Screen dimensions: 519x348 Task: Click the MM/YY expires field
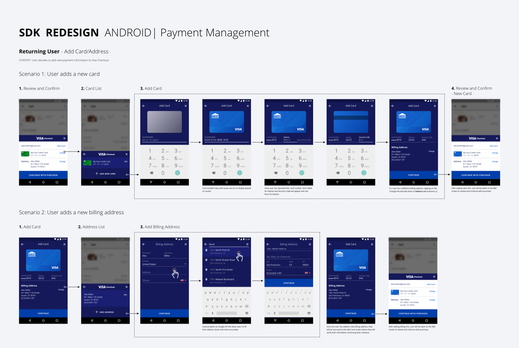[288, 140]
